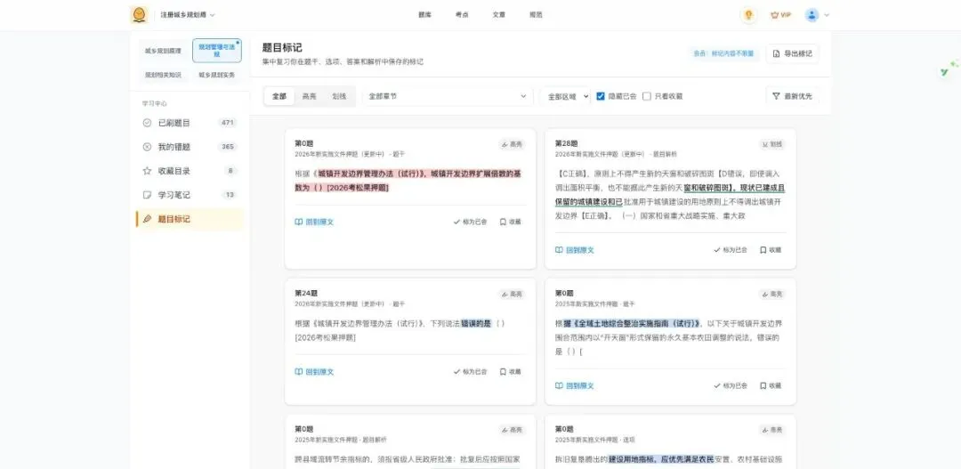
Task: Open the 注册城乡规划师 exam selector dropdown
Action: click(188, 15)
